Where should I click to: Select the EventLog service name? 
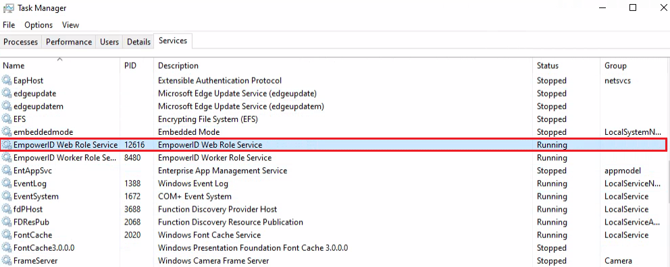click(x=30, y=184)
